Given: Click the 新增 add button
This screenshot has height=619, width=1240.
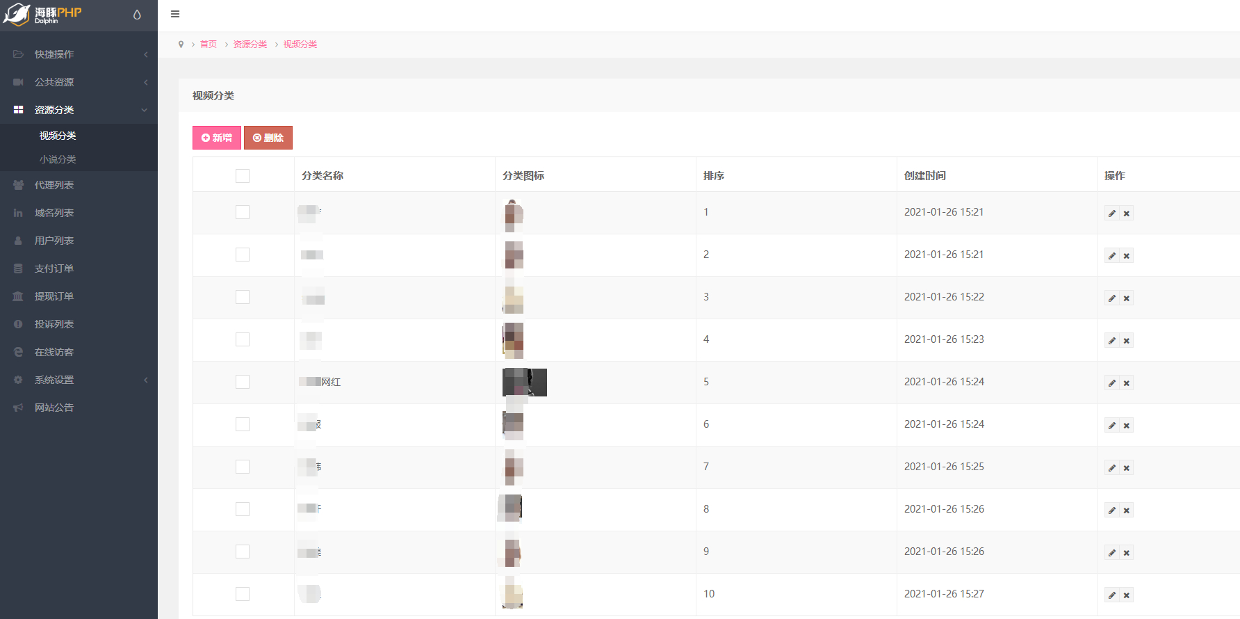Looking at the screenshot, I should pyautogui.click(x=217, y=138).
